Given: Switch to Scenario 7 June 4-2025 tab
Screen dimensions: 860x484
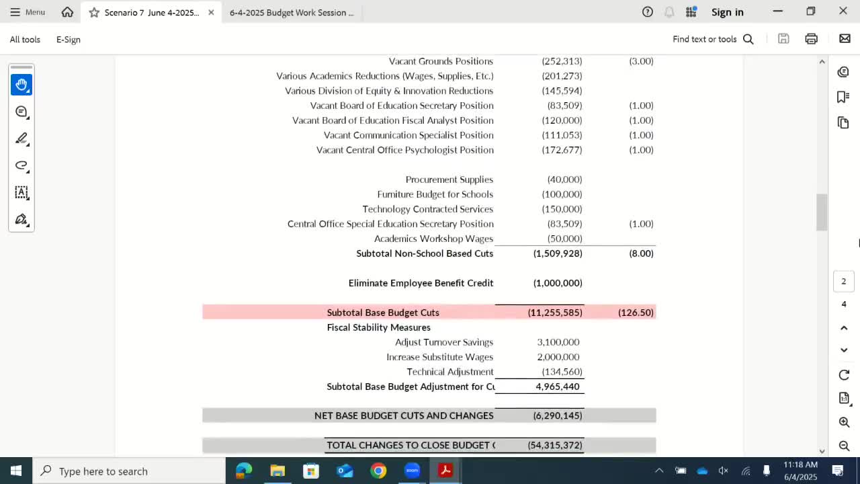Looking at the screenshot, I should tap(152, 12).
